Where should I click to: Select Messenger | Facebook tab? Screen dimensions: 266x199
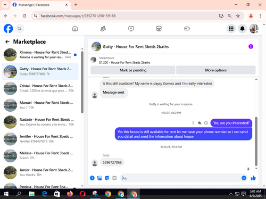pyautogui.click(x=40, y=5)
